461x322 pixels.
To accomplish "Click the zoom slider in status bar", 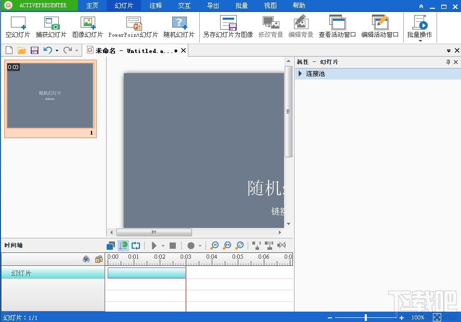I will coord(366,317).
